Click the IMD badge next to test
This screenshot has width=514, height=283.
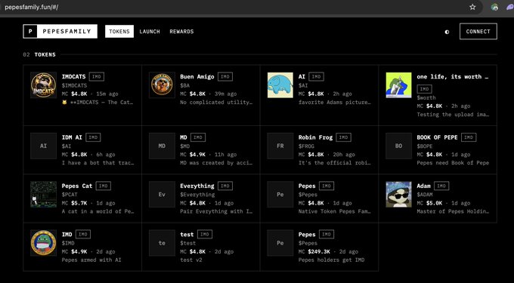tap(205, 234)
